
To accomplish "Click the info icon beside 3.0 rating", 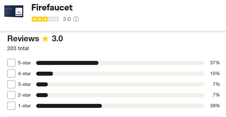I will [76, 19].
